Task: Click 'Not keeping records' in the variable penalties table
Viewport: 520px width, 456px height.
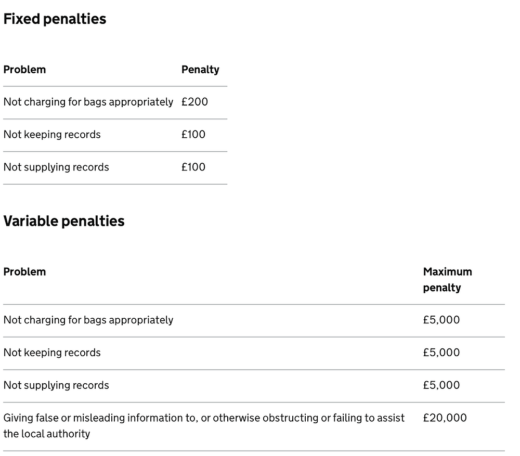Action: pyautogui.click(x=52, y=353)
